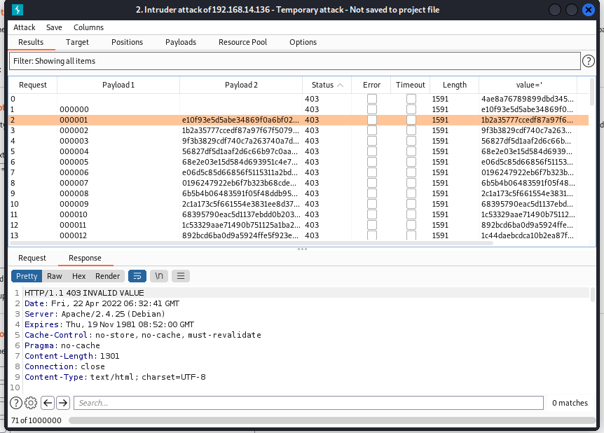Toggle the word wrap icon in response viewer
The width and height of the screenshot is (604, 433).
tap(137, 276)
